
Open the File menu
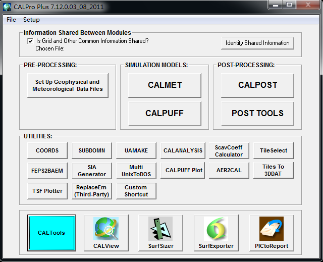pyautogui.click(x=11, y=20)
